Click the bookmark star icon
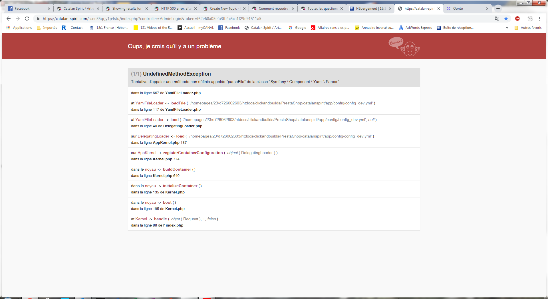Image resolution: width=548 pixels, height=299 pixels. 506,19
